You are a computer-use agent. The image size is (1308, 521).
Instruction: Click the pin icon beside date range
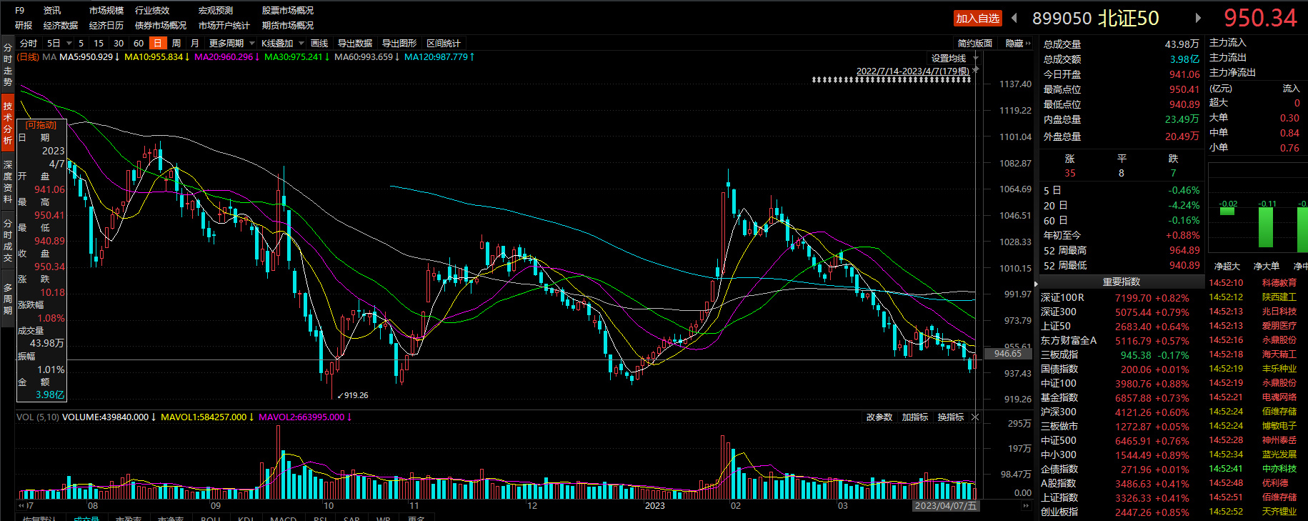tap(976, 71)
